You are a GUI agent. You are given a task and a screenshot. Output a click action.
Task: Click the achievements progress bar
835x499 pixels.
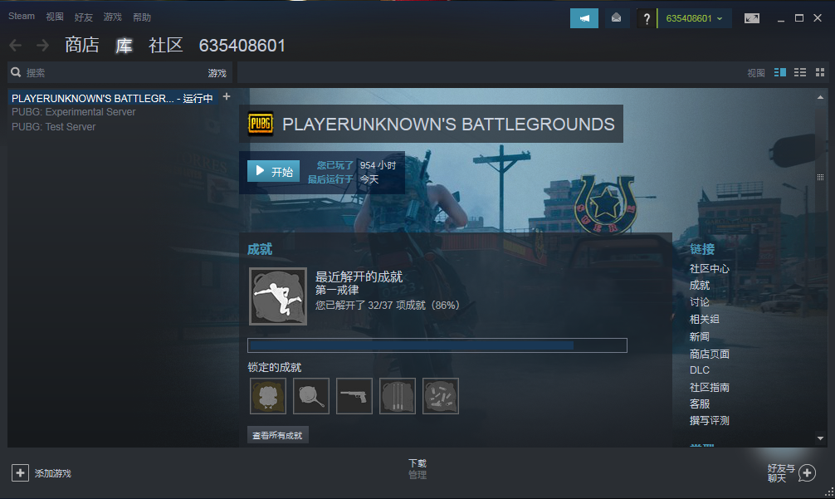pyautogui.click(x=437, y=345)
